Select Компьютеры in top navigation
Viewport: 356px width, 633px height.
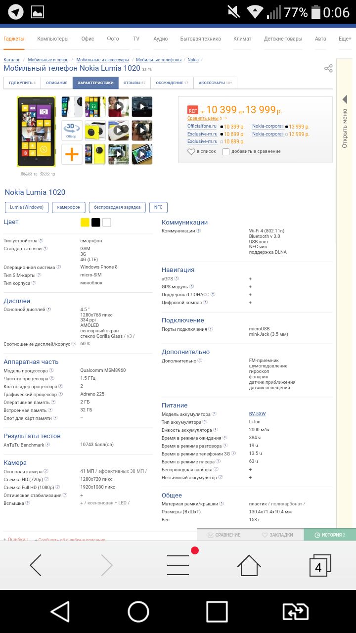click(x=53, y=39)
